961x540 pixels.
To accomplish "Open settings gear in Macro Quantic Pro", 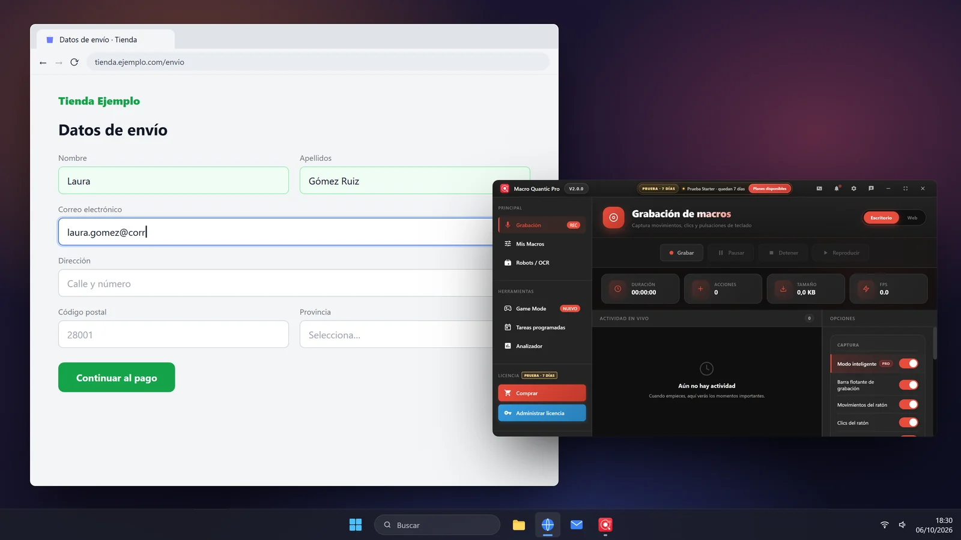I will (x=853, y=188).
